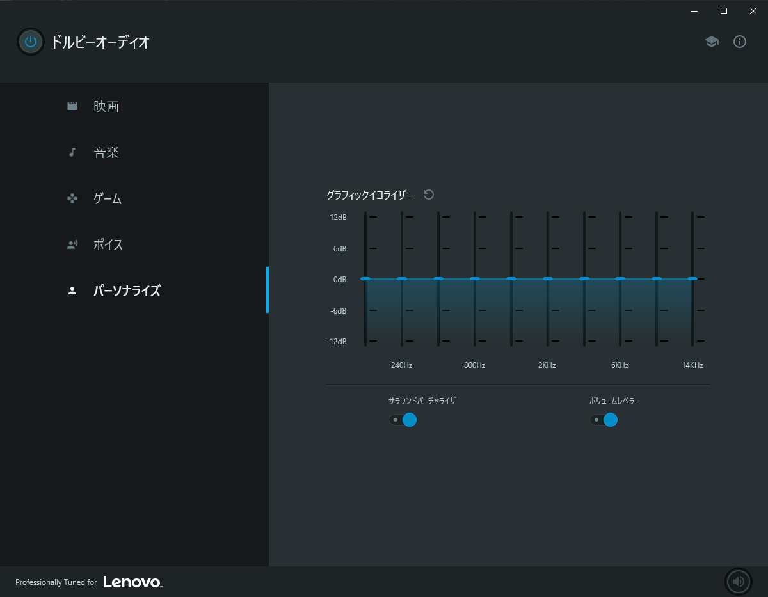This screenshot has height=597, width=768.
Task: Maximize the Dolby Audio window
Action: click(724, 10)
